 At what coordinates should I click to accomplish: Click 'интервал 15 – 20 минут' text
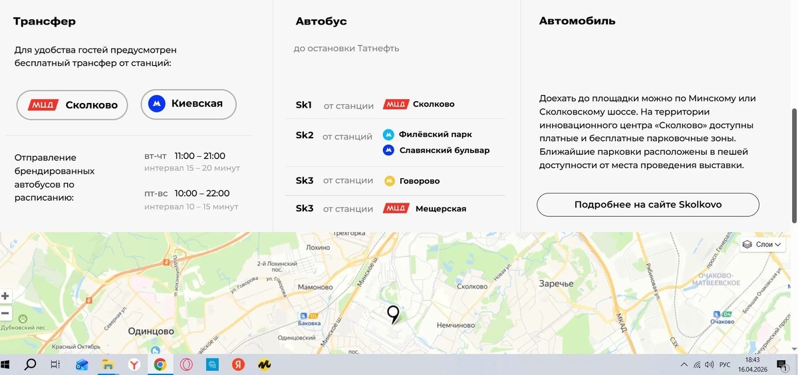[192, 168]
